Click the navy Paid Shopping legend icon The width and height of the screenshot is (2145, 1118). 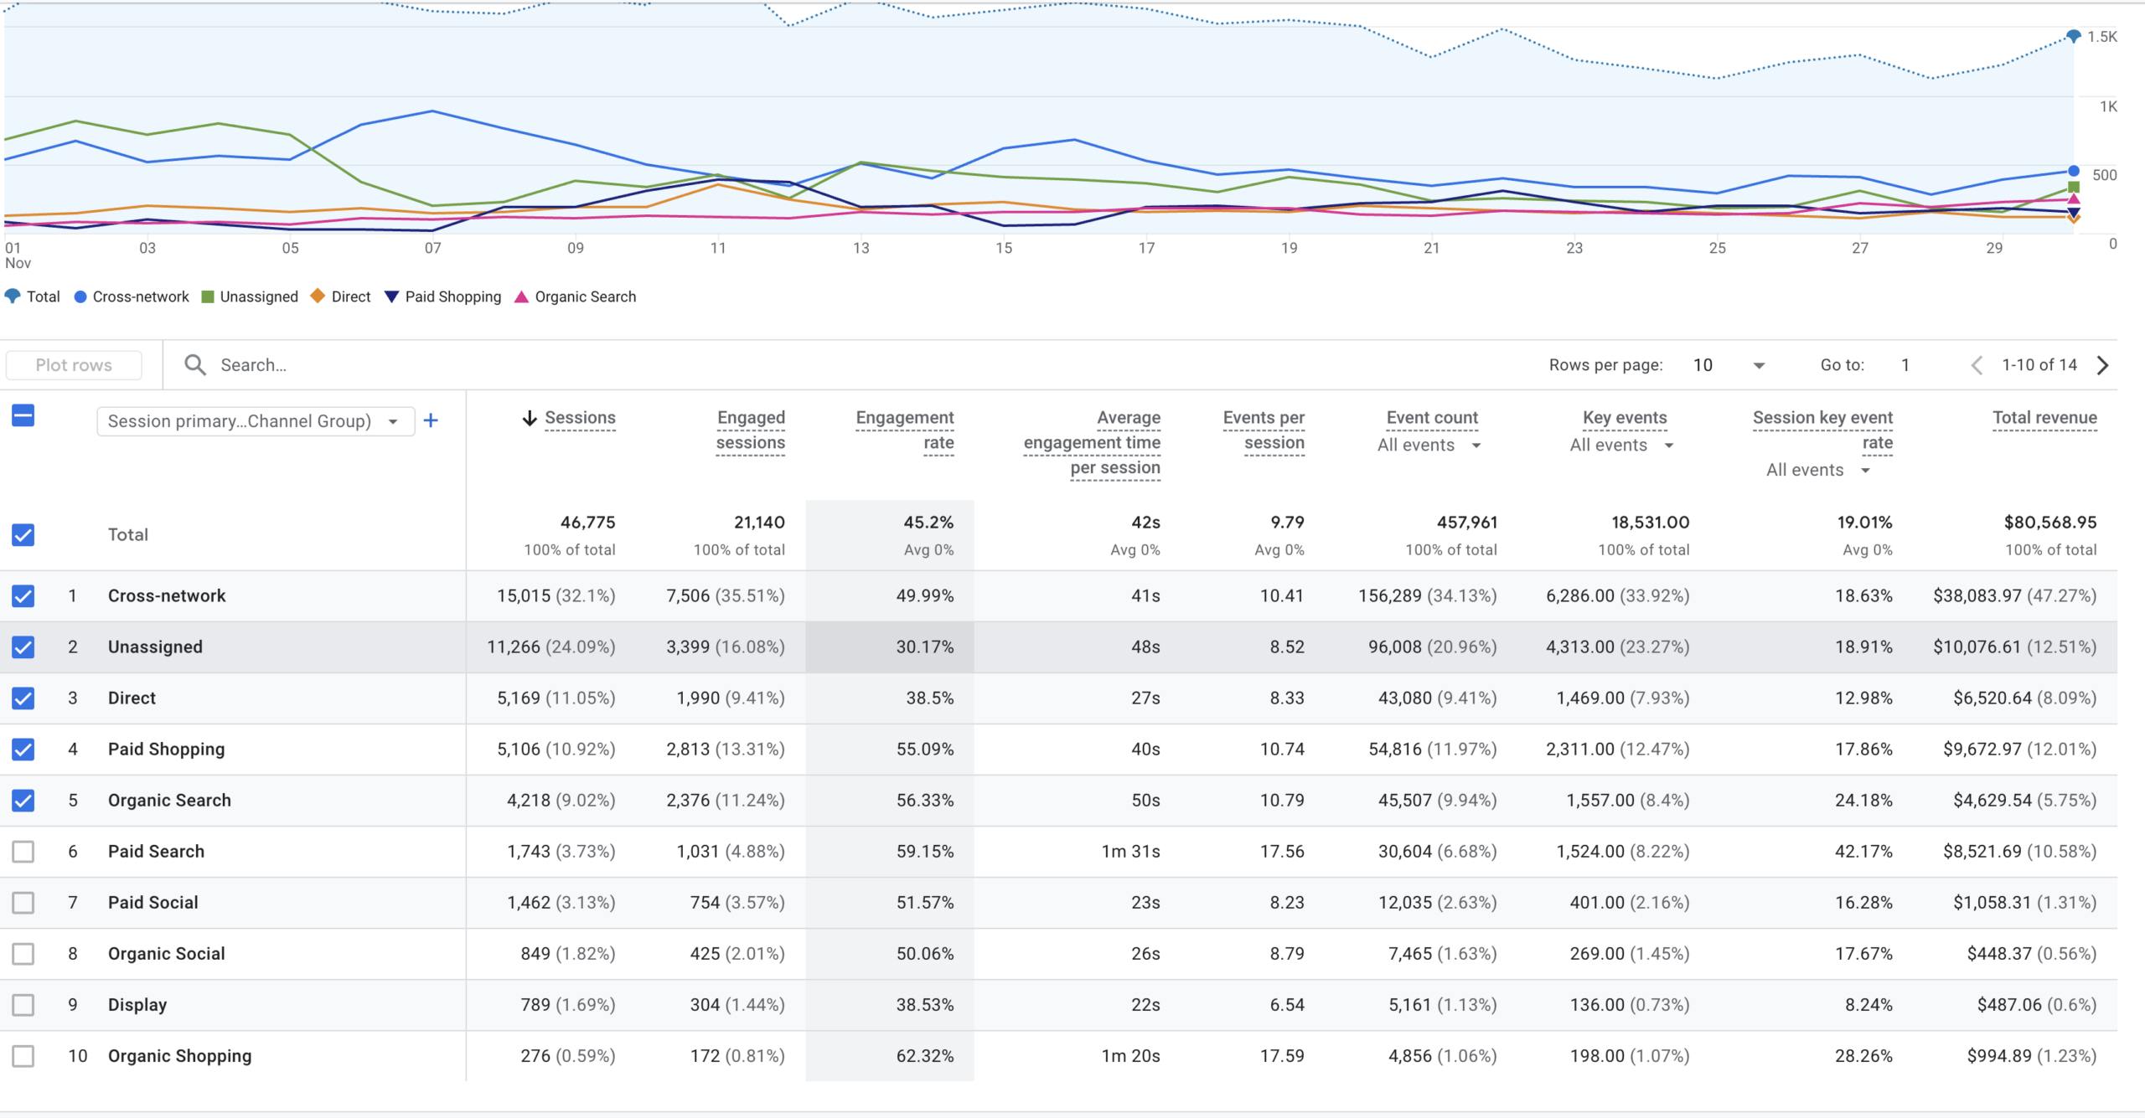tap(390, 296)
